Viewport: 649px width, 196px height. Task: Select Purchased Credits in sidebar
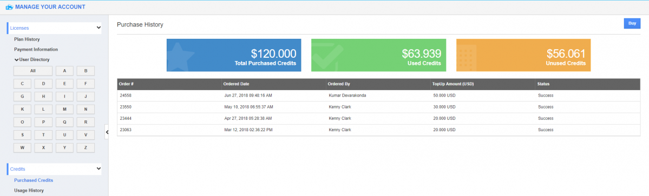coord(34,180)
